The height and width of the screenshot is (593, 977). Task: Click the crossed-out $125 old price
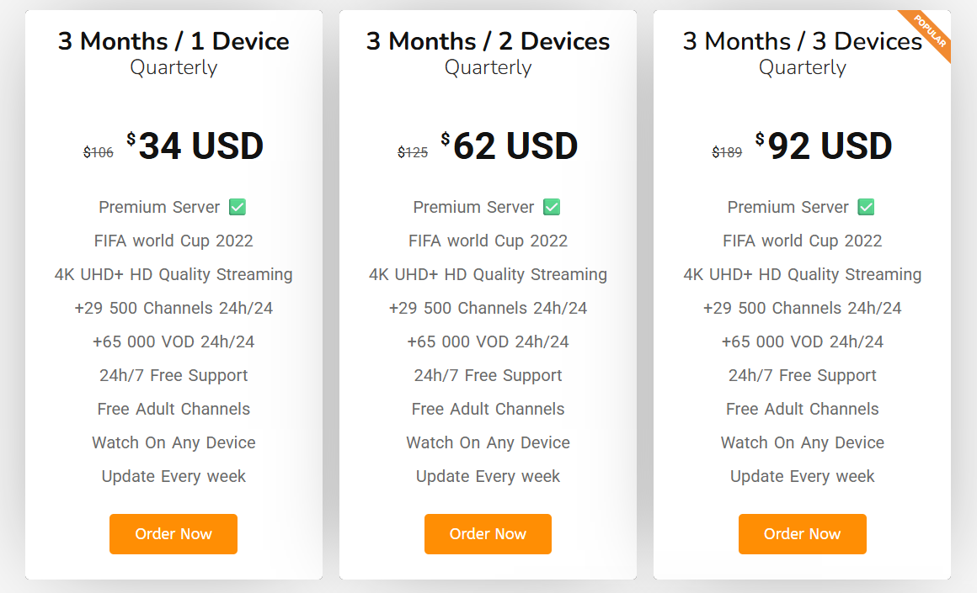pyautogui.click(x=413, y=152)
